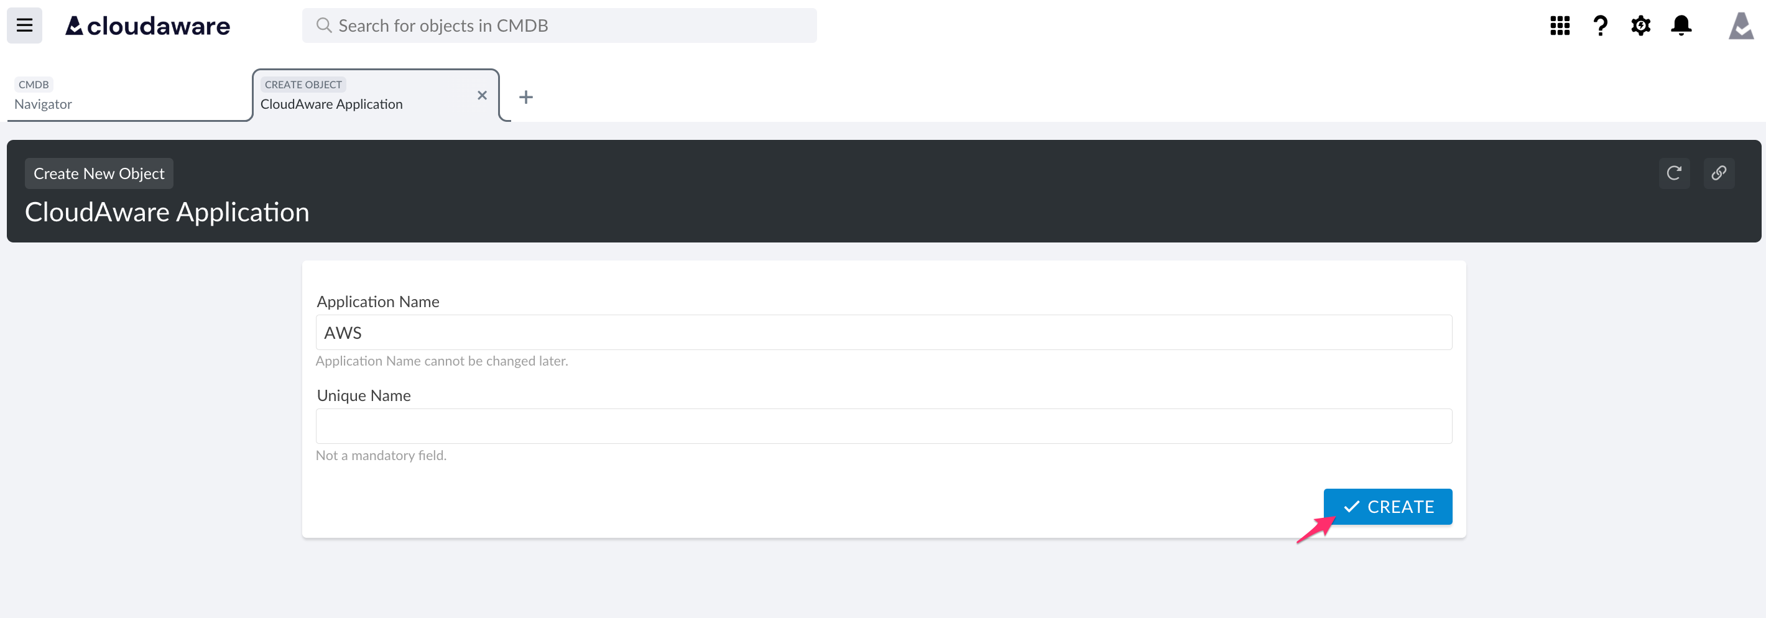The image size is (1766, 618).
Task: Open the hamburger navigation menu
Action: click(25, 25)
